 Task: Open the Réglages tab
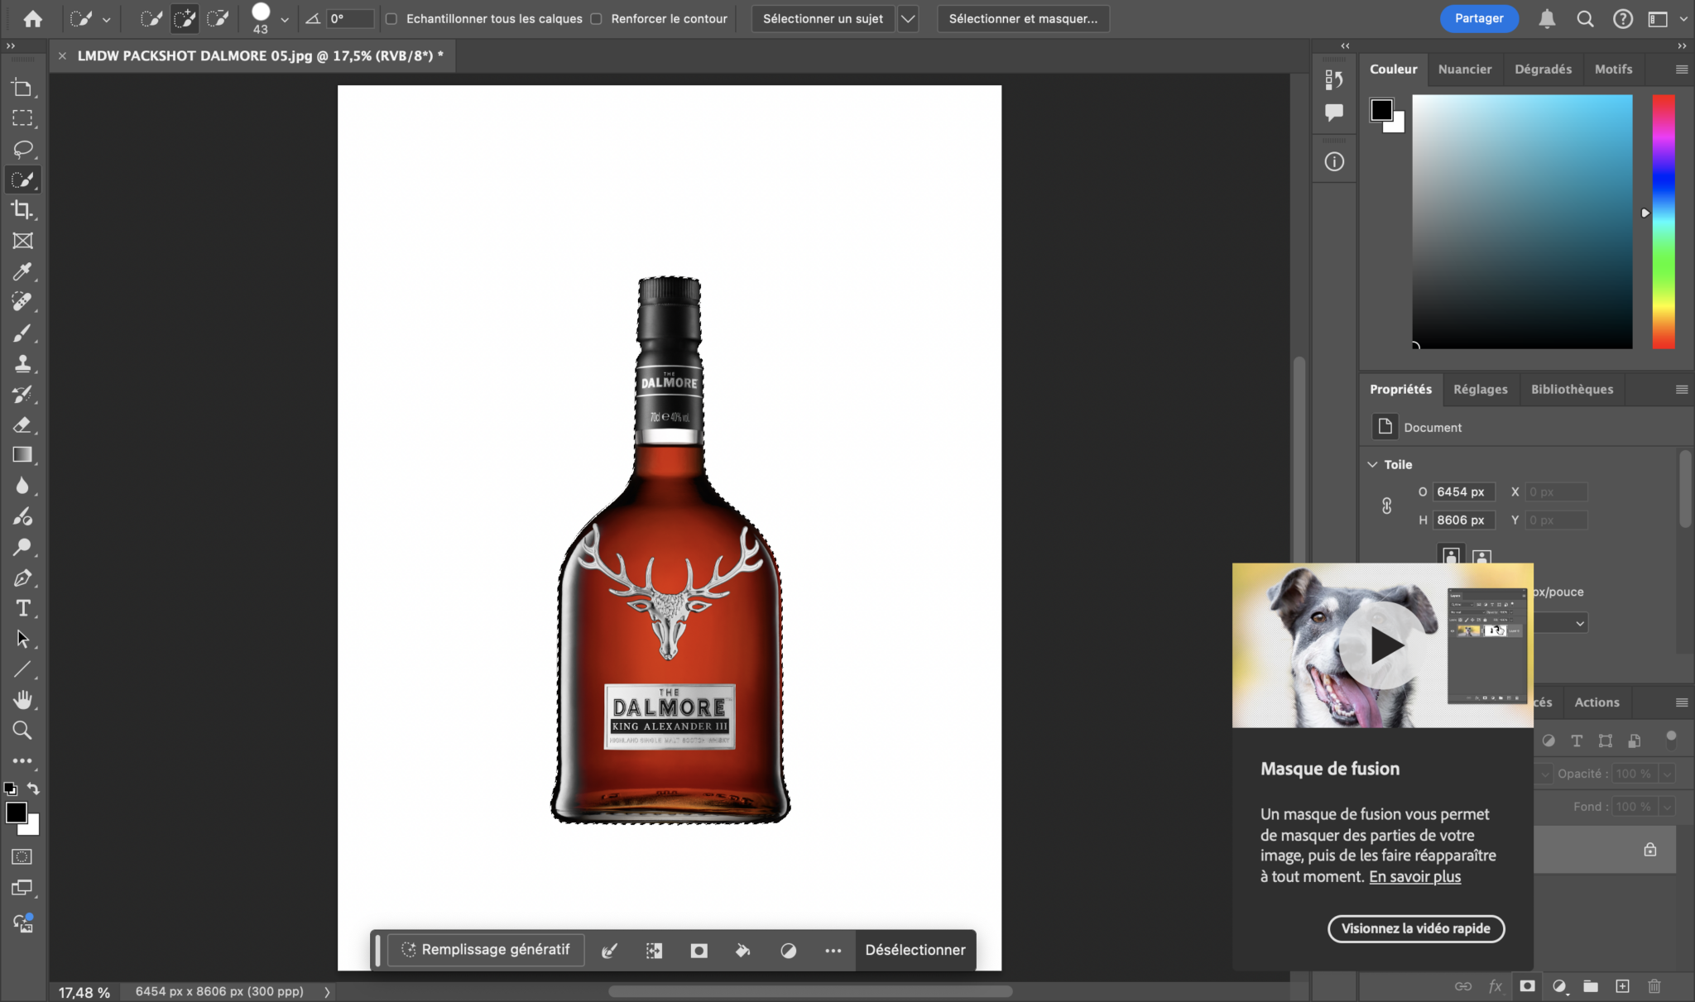point(1480,389)
